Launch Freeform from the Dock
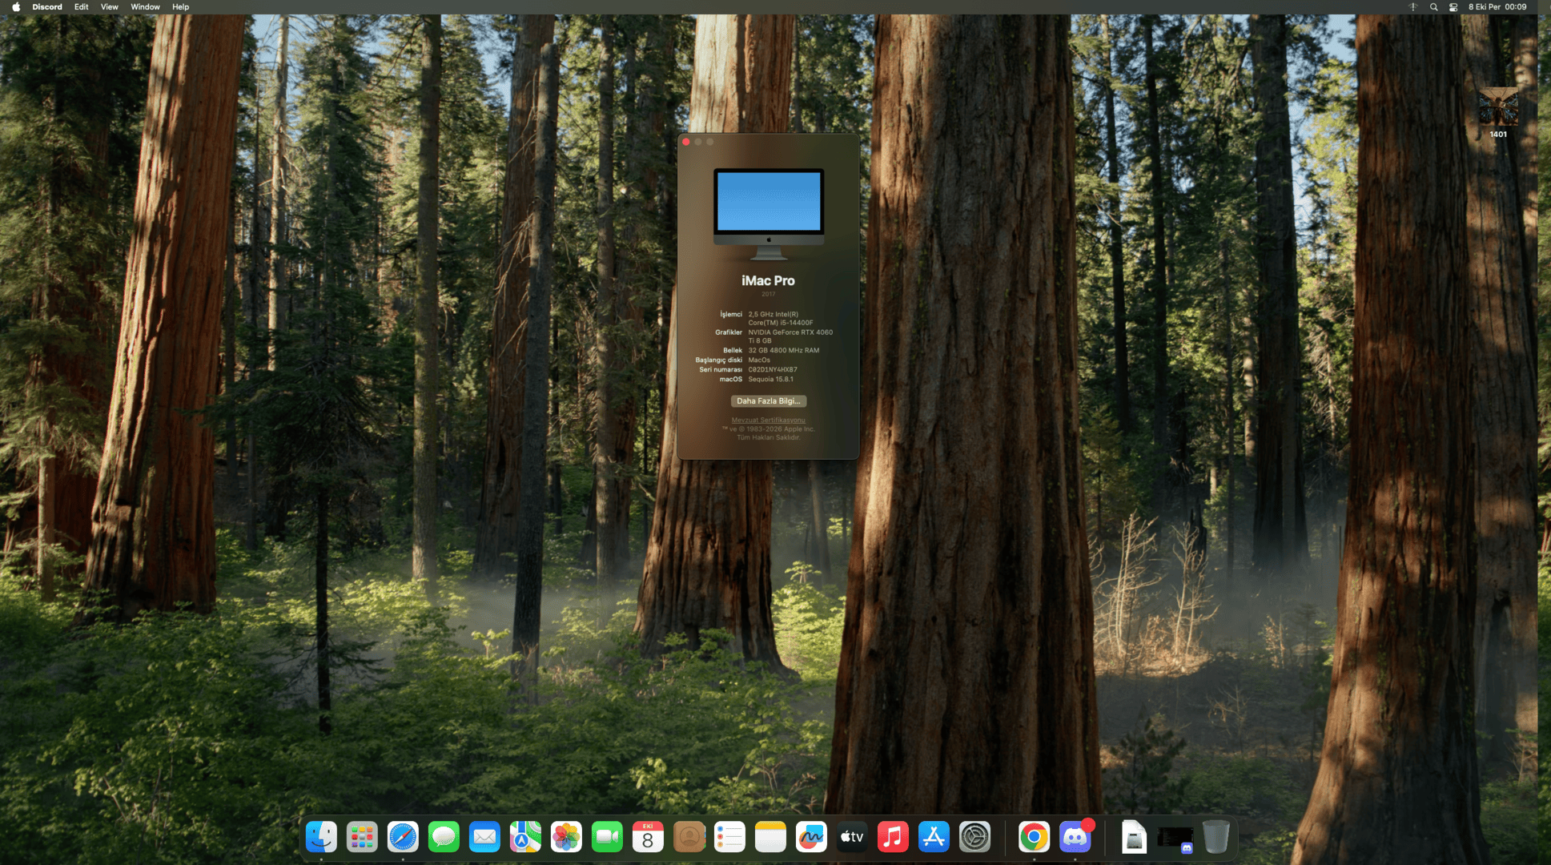The height and width of the screenshot is (865, 1551). (811, 837)
